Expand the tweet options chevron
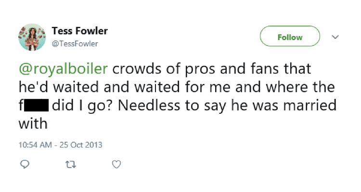The height and width of the screenshot is (192, 361). coord(335,37)
